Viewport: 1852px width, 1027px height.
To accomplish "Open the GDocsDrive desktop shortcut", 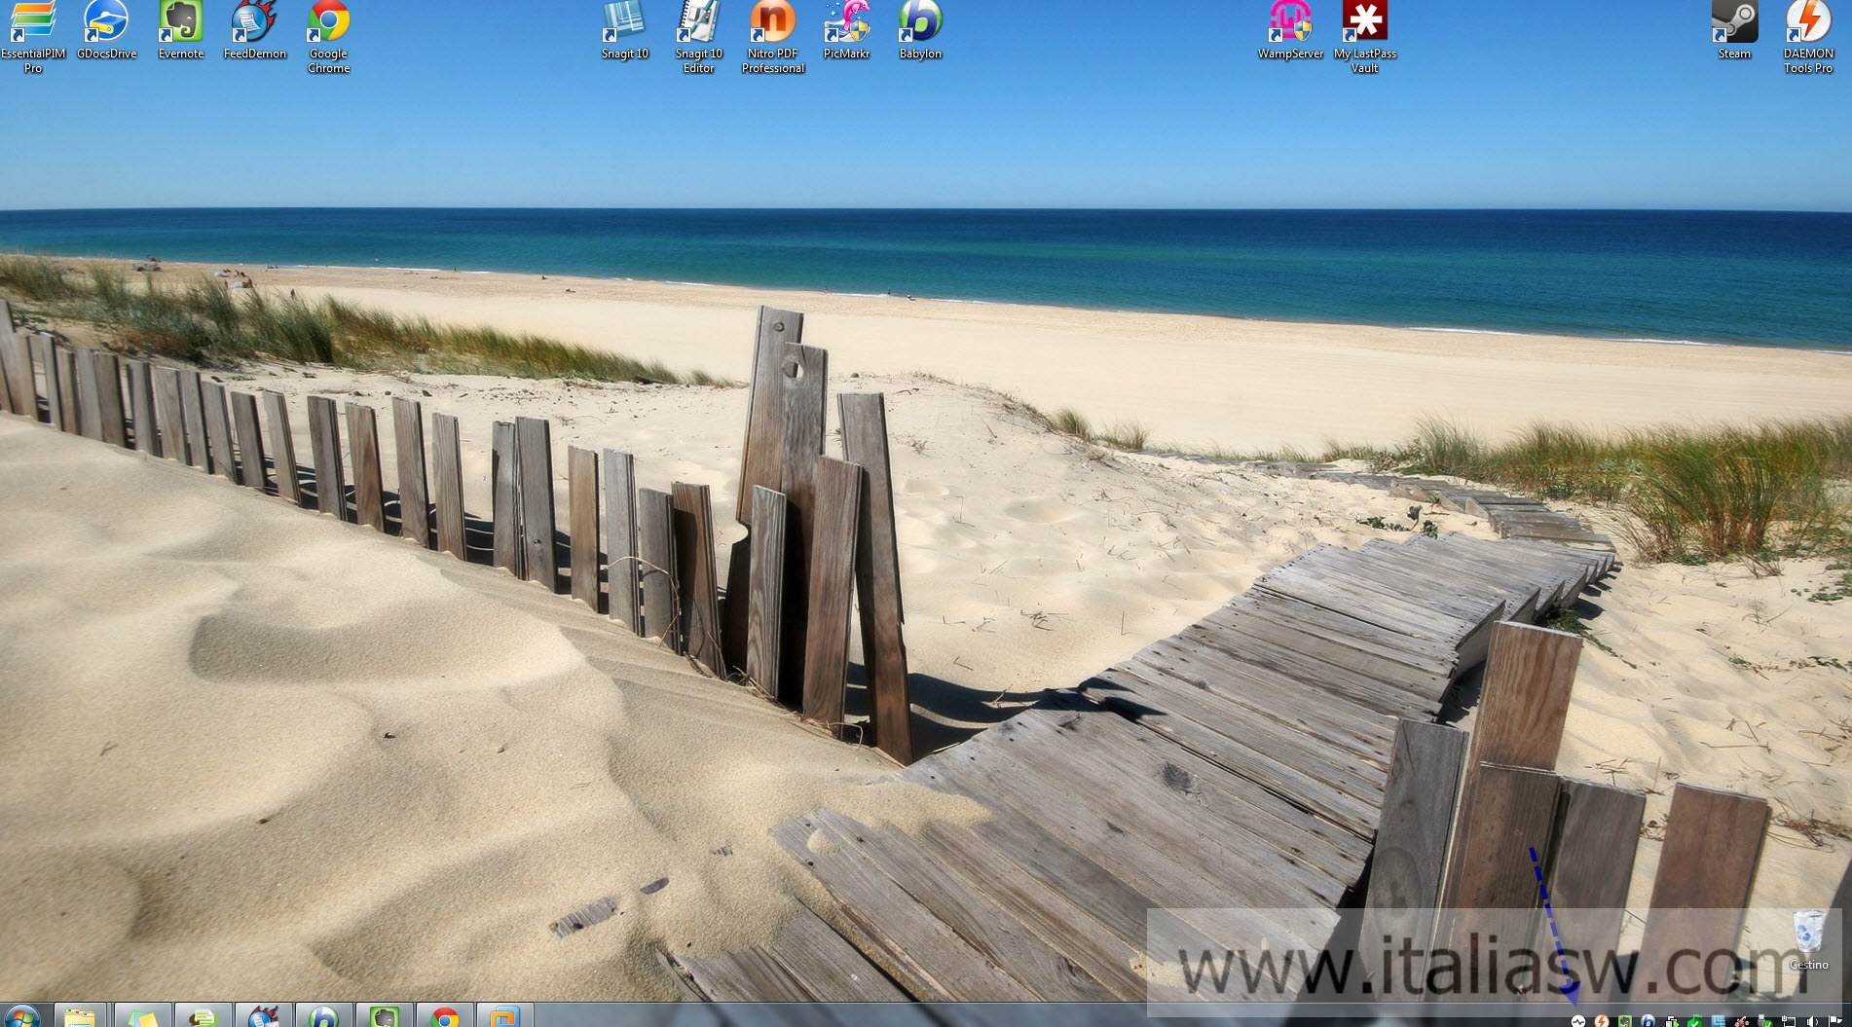I will click(107, 30).
